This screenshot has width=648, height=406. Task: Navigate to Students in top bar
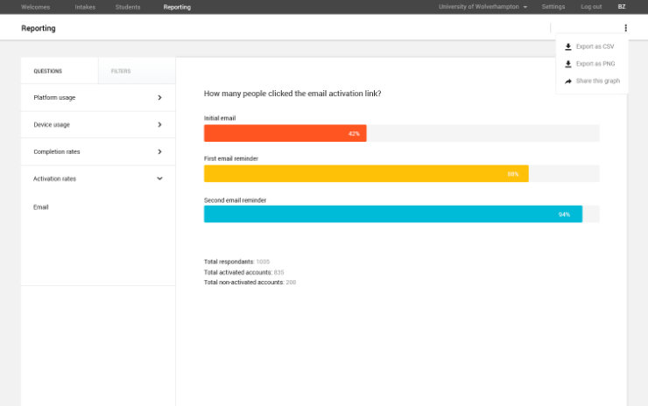pos(128,7)
